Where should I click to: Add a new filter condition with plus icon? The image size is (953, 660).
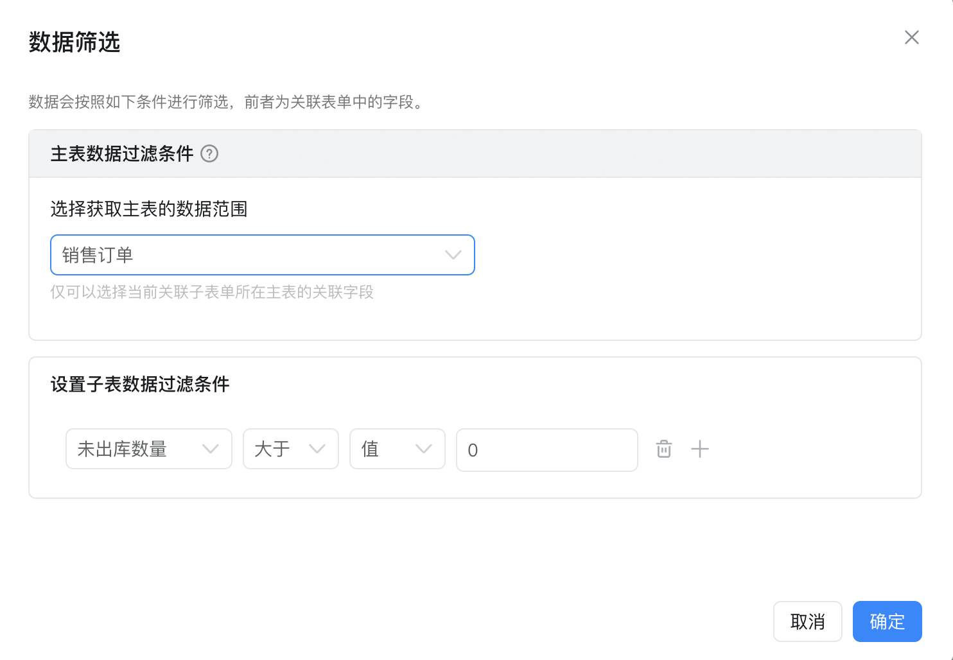[700, 449]
